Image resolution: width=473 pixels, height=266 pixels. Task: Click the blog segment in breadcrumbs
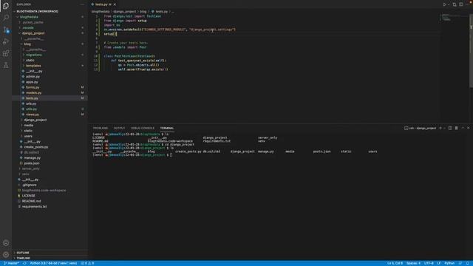tap(143, 12)
